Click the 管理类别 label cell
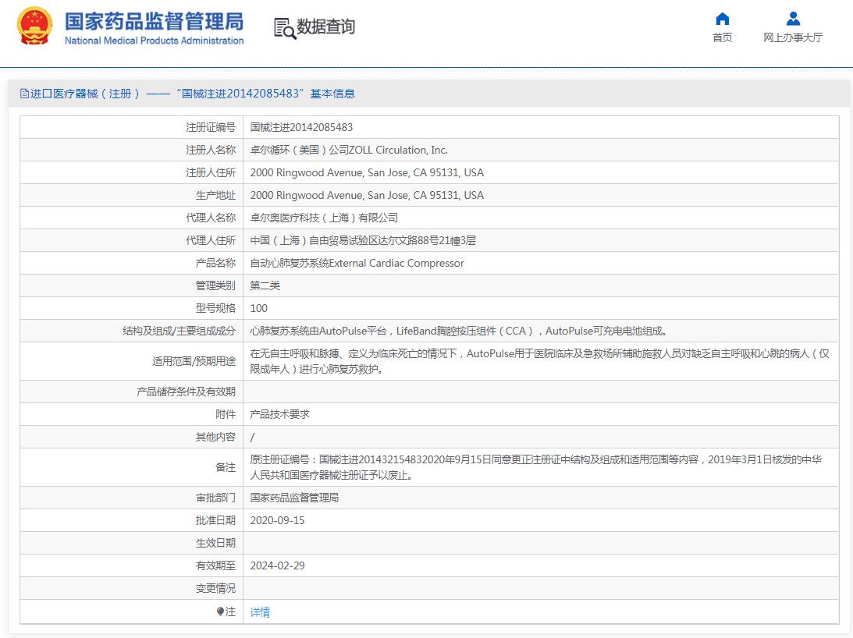Screen dimensions: 853x638 (131, 285)
